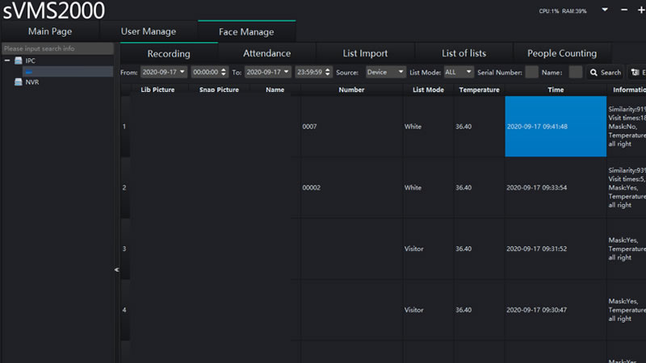This screenshot has height=363, width=646.
Task: Open the List of lists tab
Action: [464, 53]
